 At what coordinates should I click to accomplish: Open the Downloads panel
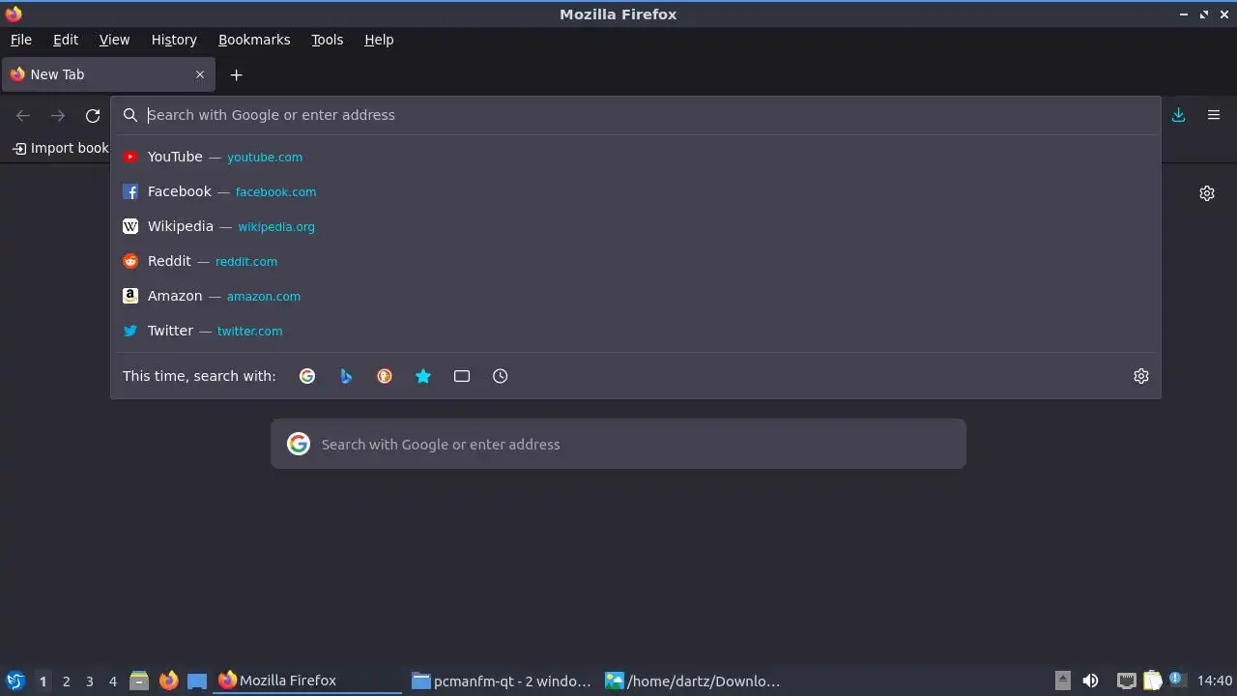(x=1179, y=115)
